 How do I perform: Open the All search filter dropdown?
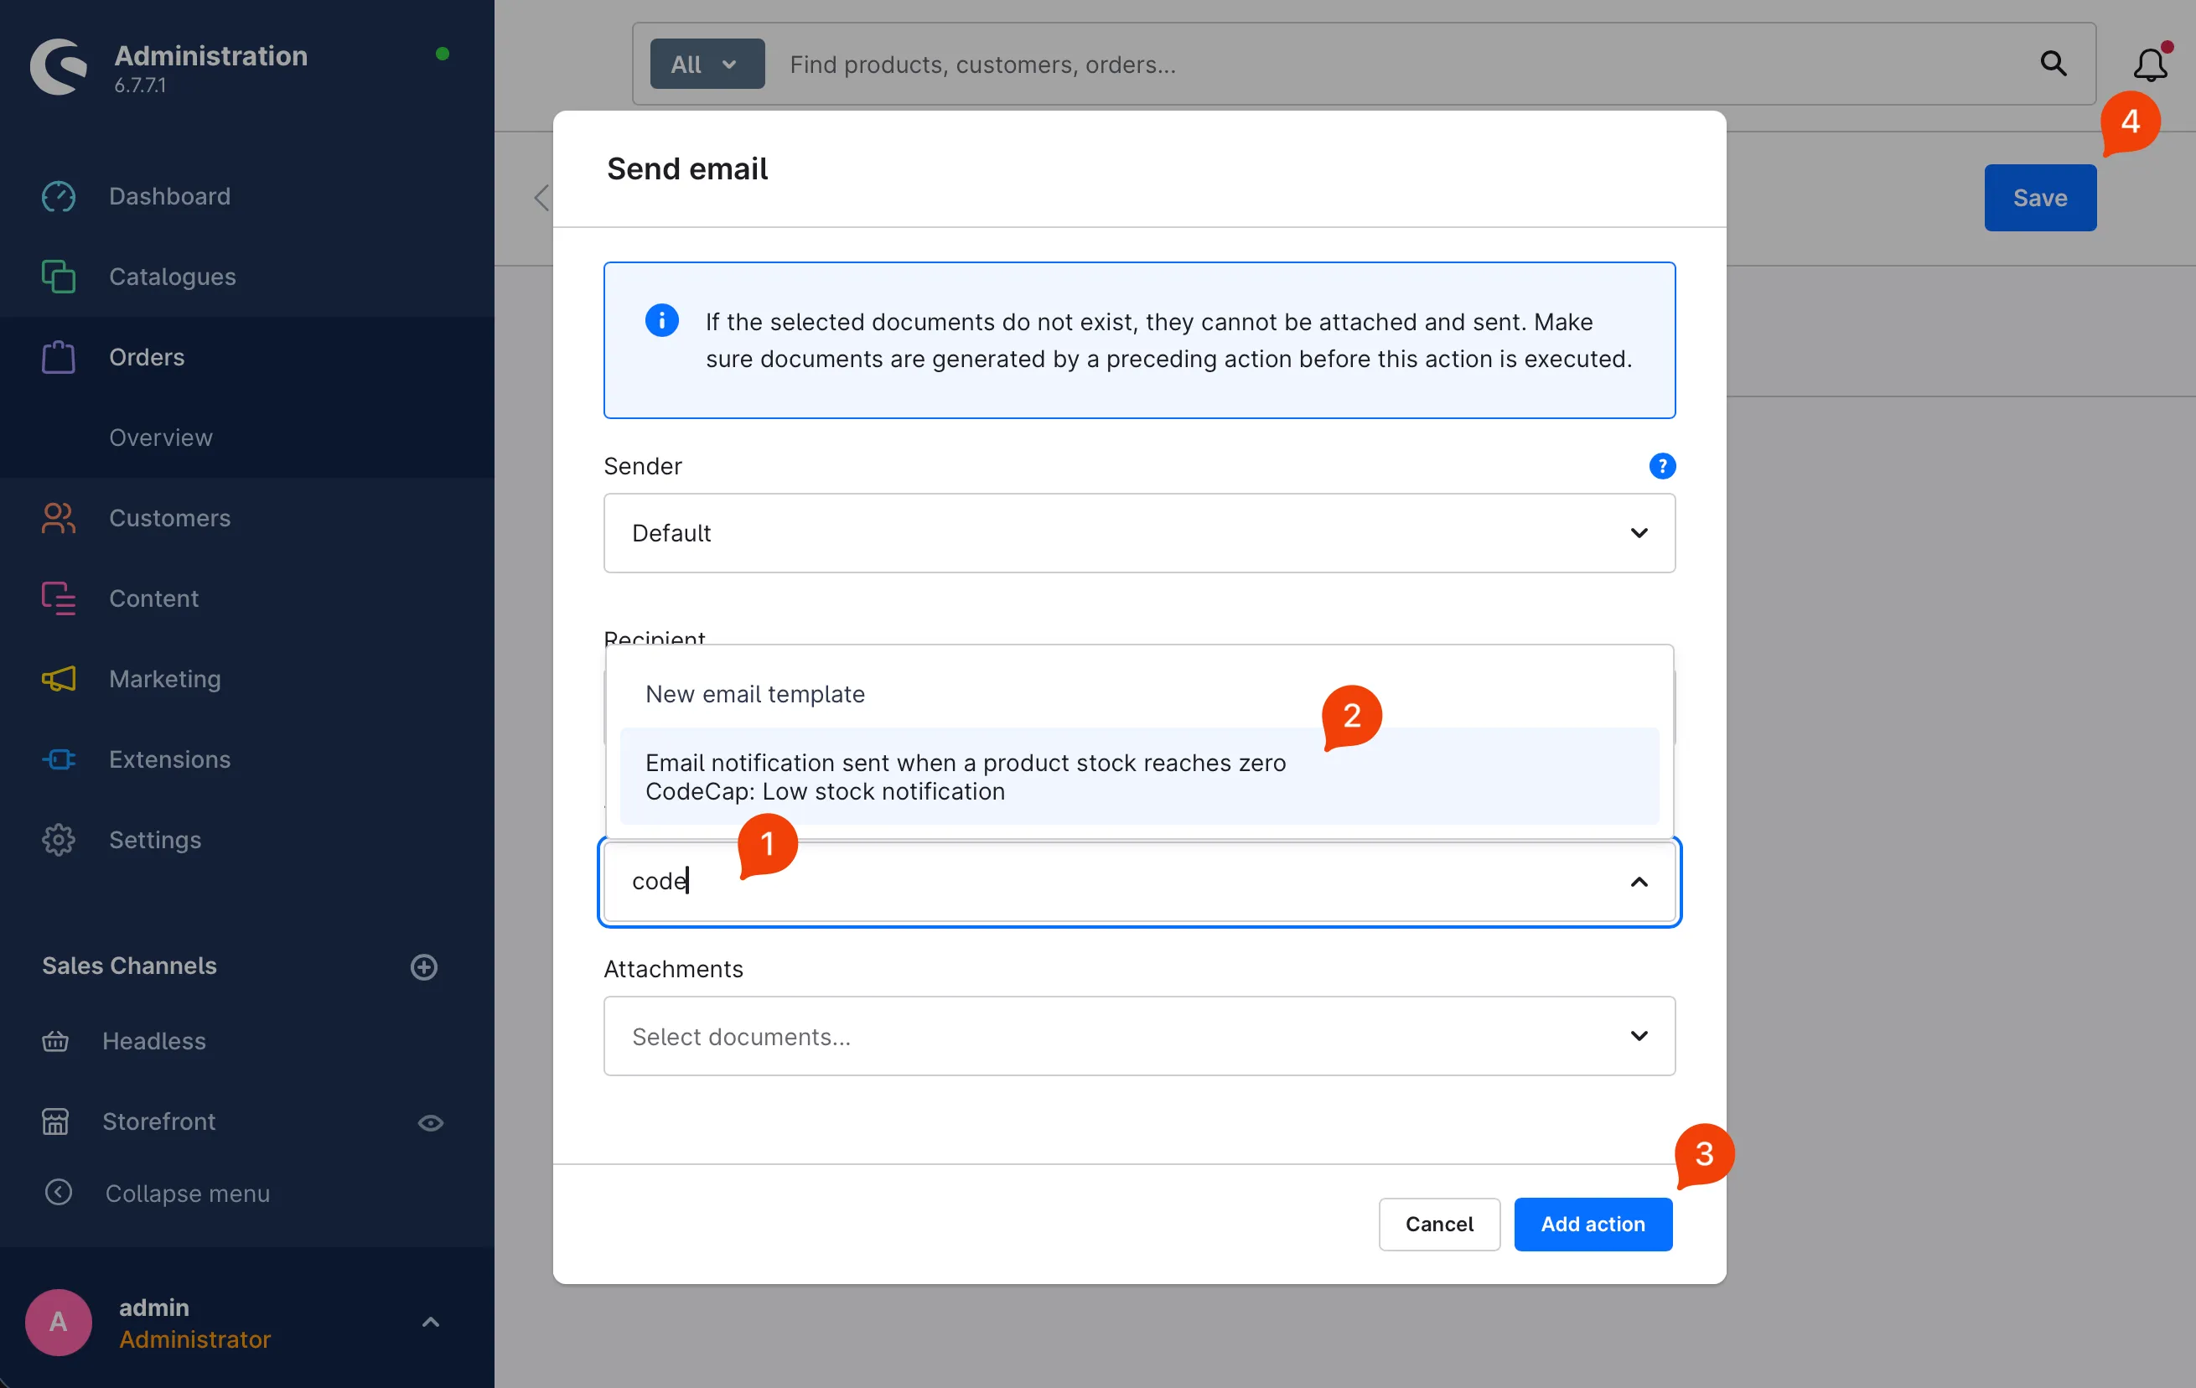pyautogui.click(x=707, y=65)
